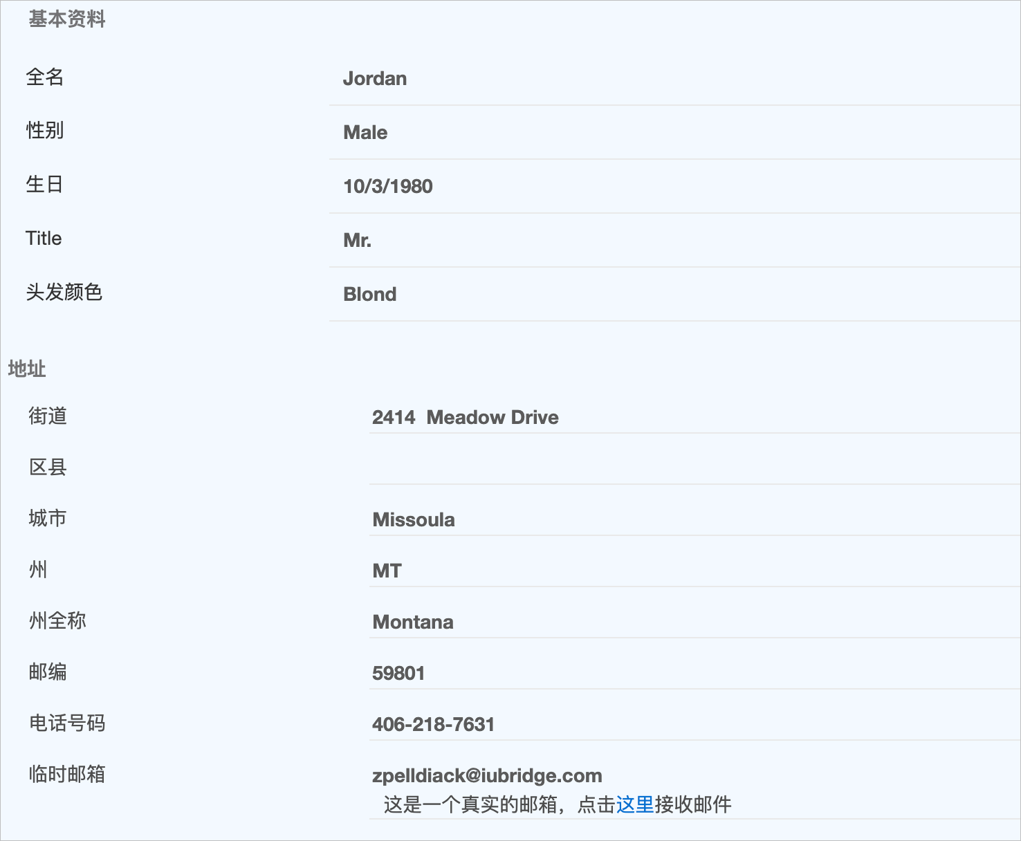Click the 生日 field label
Image resolution: width=1021 pixels, height=841 pixels.
pyautogui.click(x=44, y=184)
